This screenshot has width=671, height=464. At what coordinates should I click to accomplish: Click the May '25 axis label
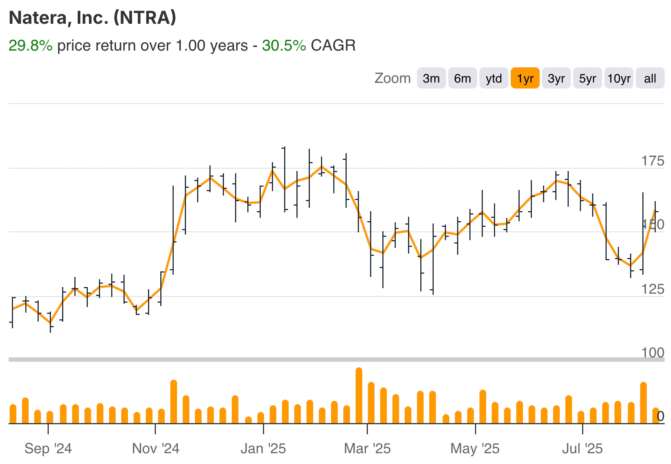pyautogui.click(x=475, y=448)
